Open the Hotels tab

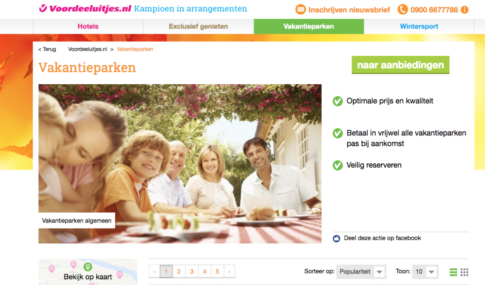[x=88, y=26]
